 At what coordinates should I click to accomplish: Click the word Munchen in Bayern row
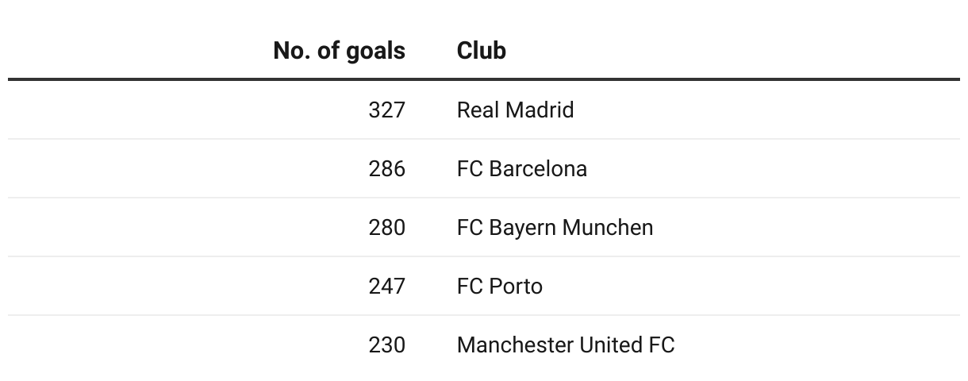point(608,227)
